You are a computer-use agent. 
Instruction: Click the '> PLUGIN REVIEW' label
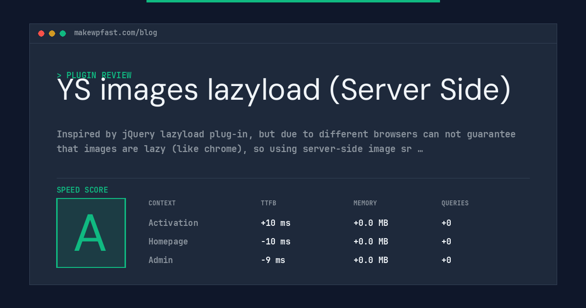click(94, 75)
